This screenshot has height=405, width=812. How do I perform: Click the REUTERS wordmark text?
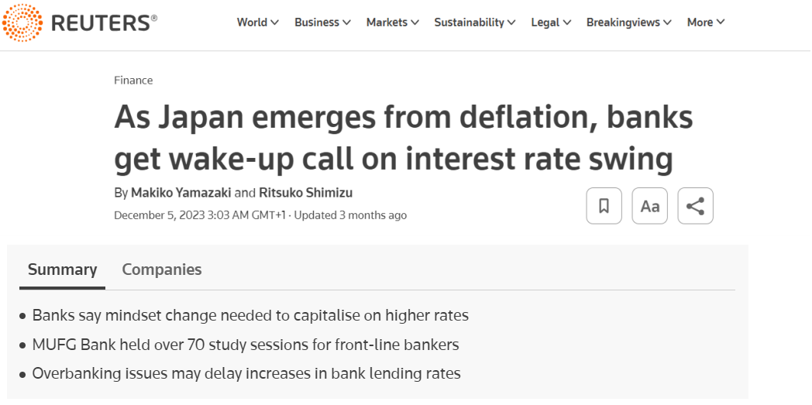pos(104,23)
